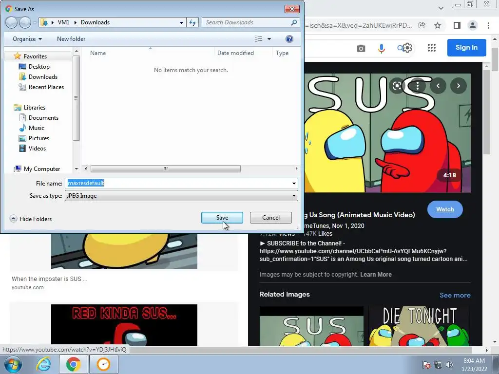This screenshot has width=499, height=374.
Task: Select VM1 in the address breadcrumb
Action: pyautogui.click(x=63, y=22)
